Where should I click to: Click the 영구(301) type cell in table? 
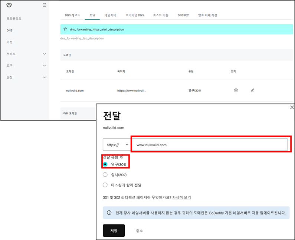pyautogui.click(x=194, y=90)
